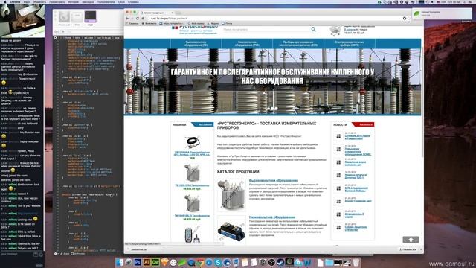
Task: Open Электроизмерительные приборы menu item
Action: pyautogui.click(x=350, y=43)
